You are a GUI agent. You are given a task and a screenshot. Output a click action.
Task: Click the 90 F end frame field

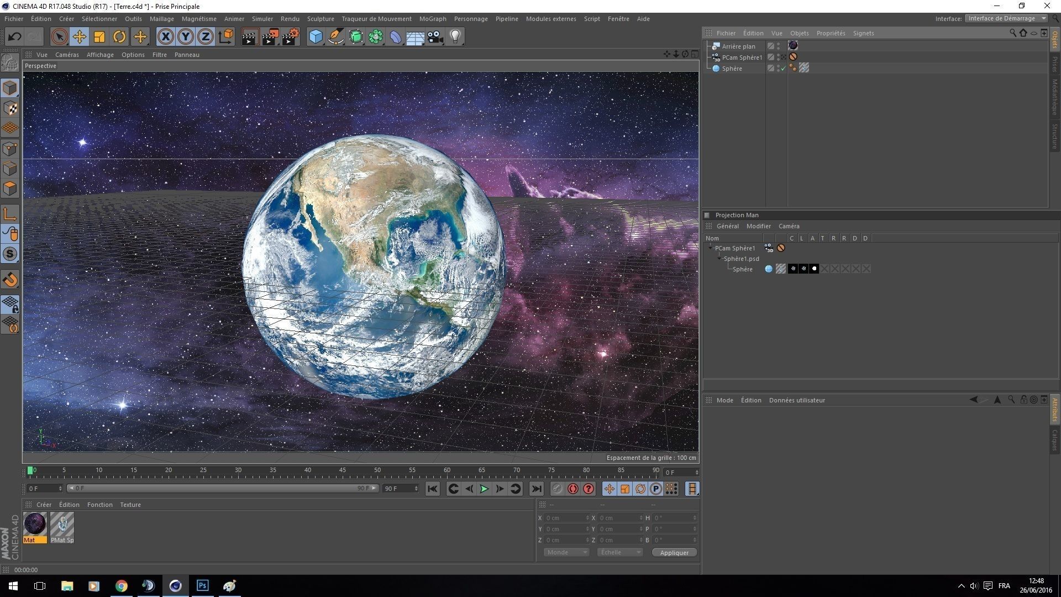(400, 489)
